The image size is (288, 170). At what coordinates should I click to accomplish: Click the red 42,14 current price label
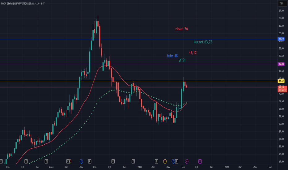coord(281,87)
